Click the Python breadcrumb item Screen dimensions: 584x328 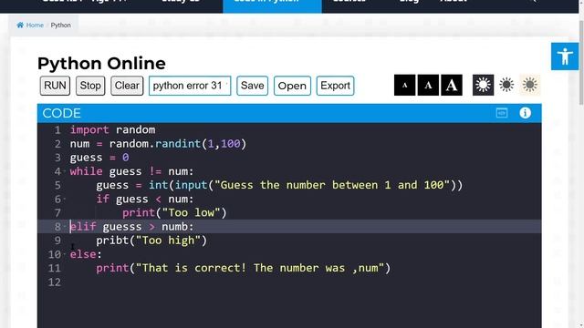click(x=61, y=25)
